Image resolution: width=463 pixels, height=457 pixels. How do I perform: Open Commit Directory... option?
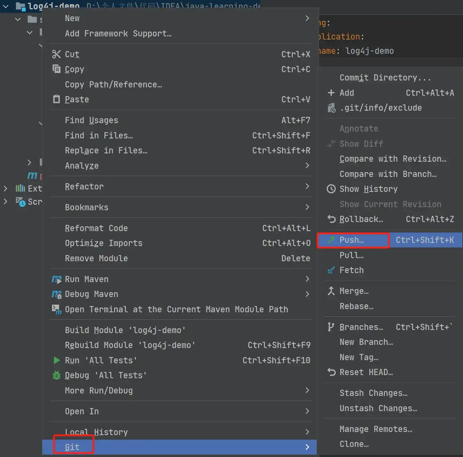click(x=385, y=77)
